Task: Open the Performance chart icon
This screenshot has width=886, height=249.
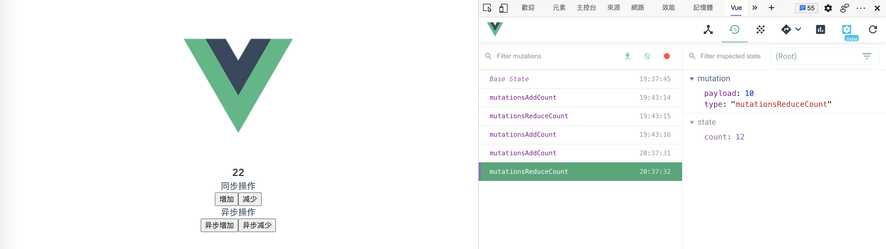Action: [821, 30]
